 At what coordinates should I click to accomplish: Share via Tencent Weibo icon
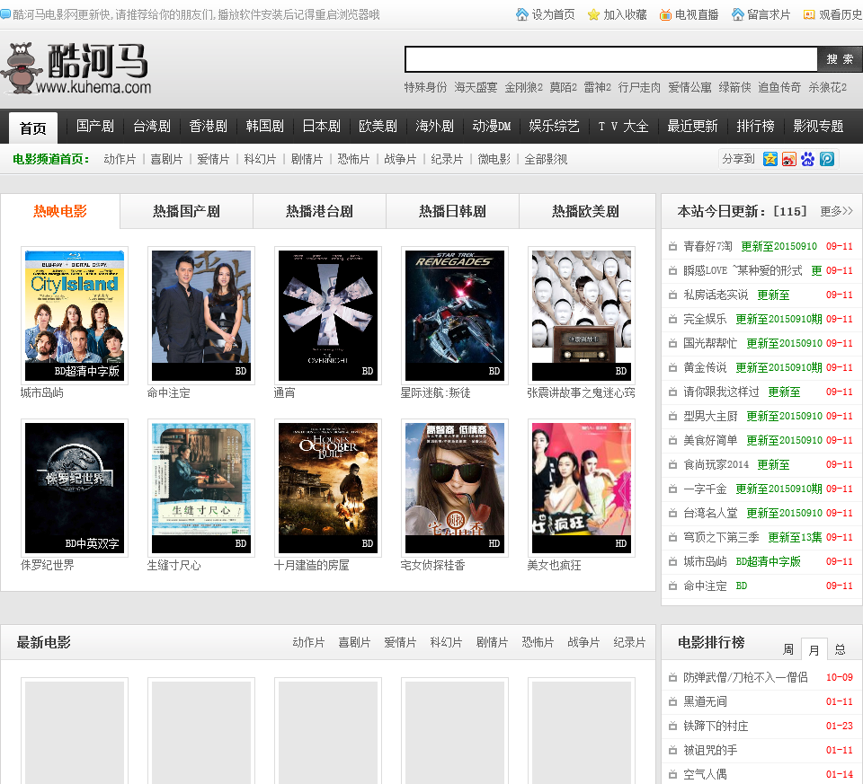(827, 159)
